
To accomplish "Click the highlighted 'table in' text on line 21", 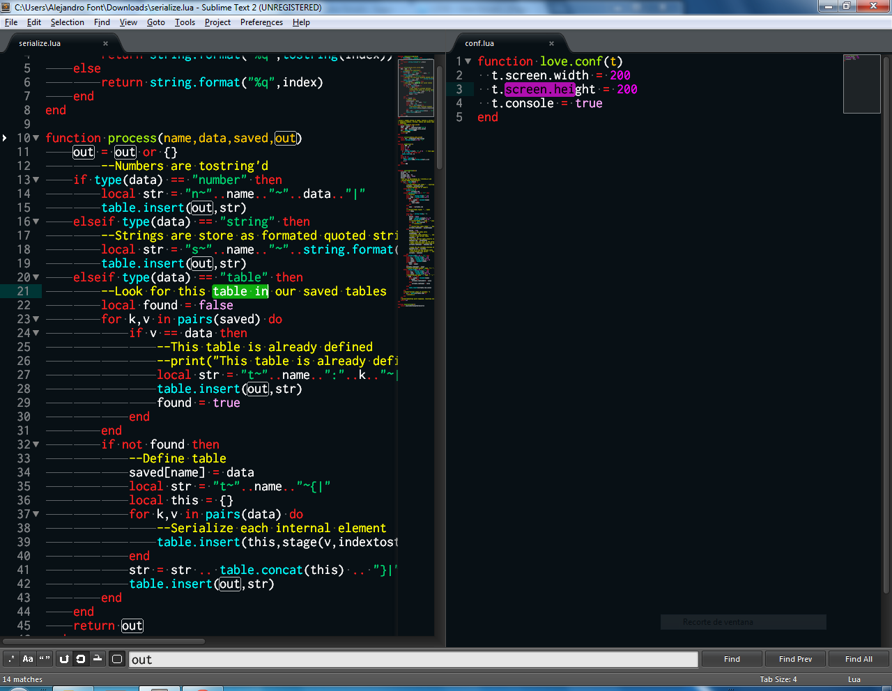I will tap(240, 291).
